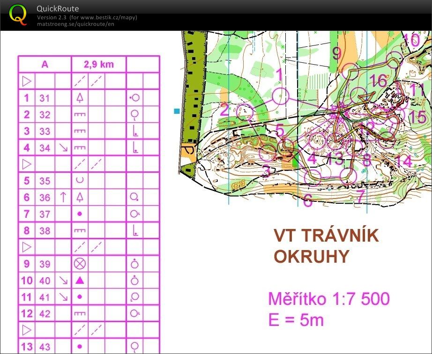Click the 'VT TRÁVNÍK' map title

(x=326, y=236)
